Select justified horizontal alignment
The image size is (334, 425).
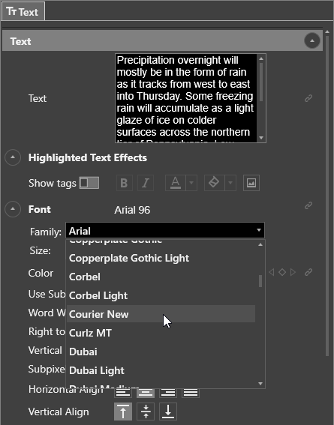click(x=191, y=393)
